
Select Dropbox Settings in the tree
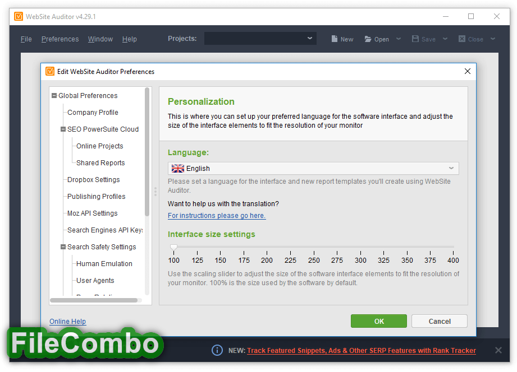pos(93,179)
